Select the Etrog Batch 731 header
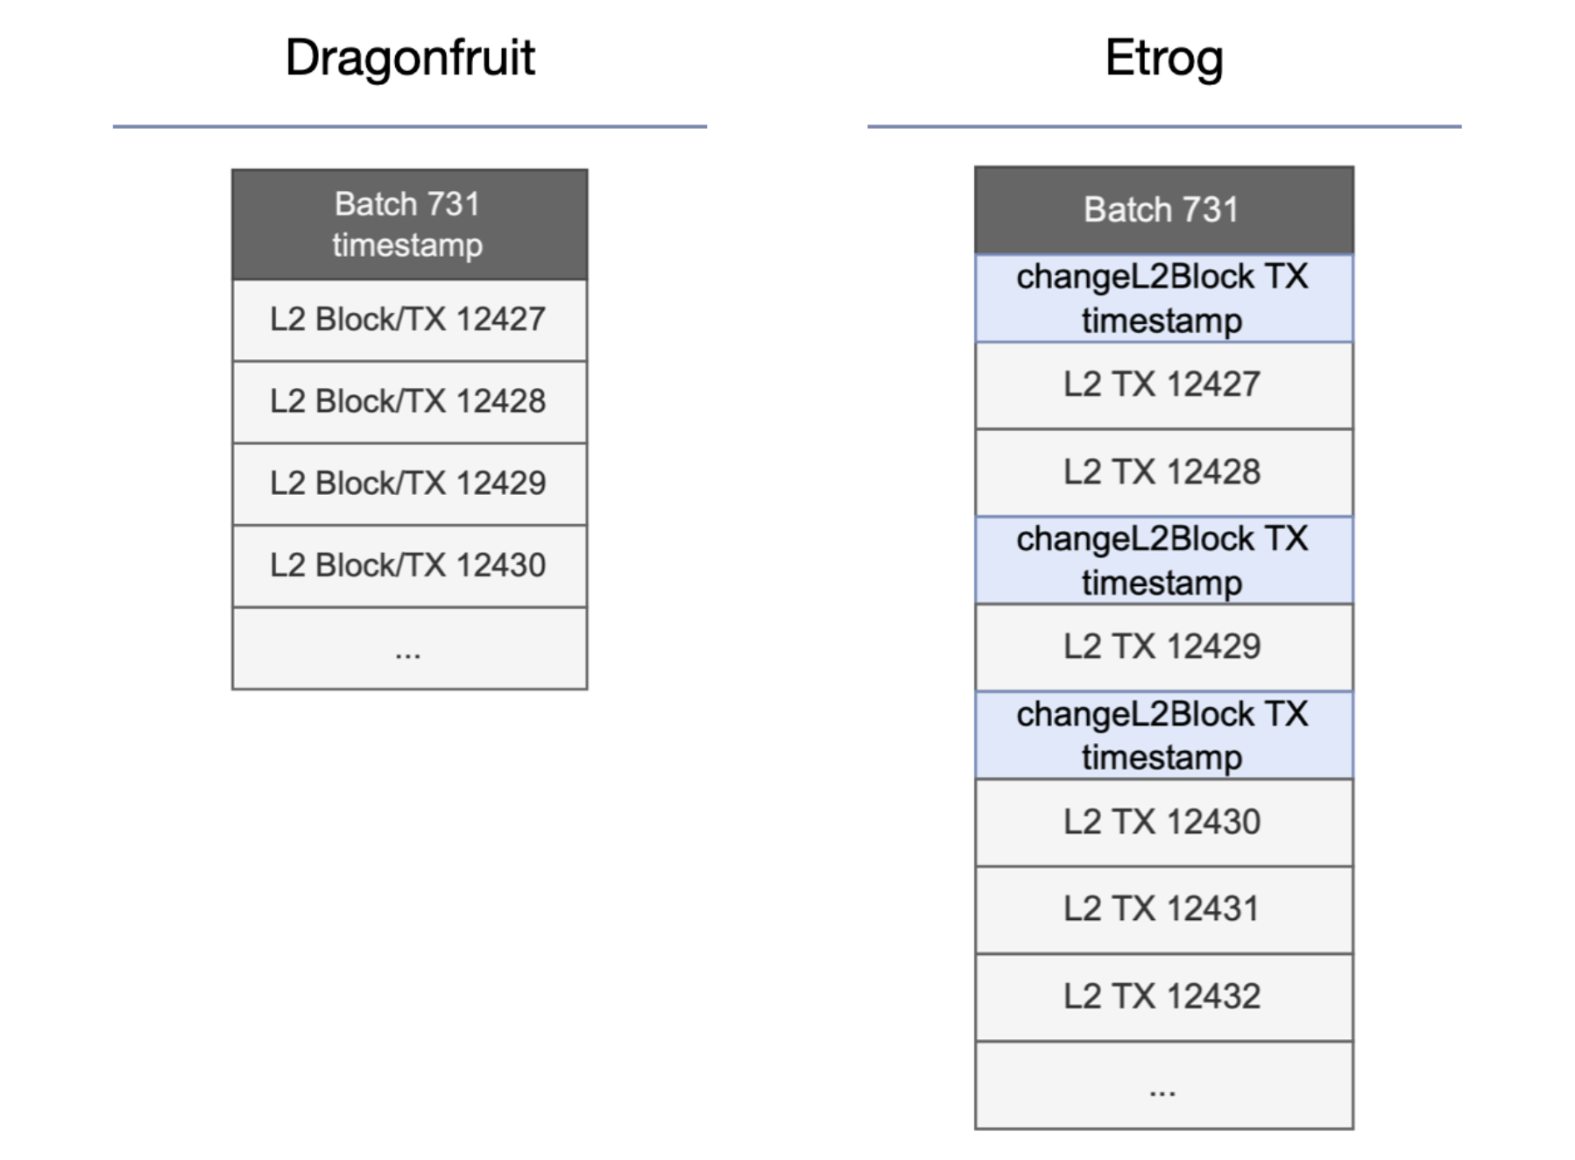 pyautogui.click(x=1163, y=210)
